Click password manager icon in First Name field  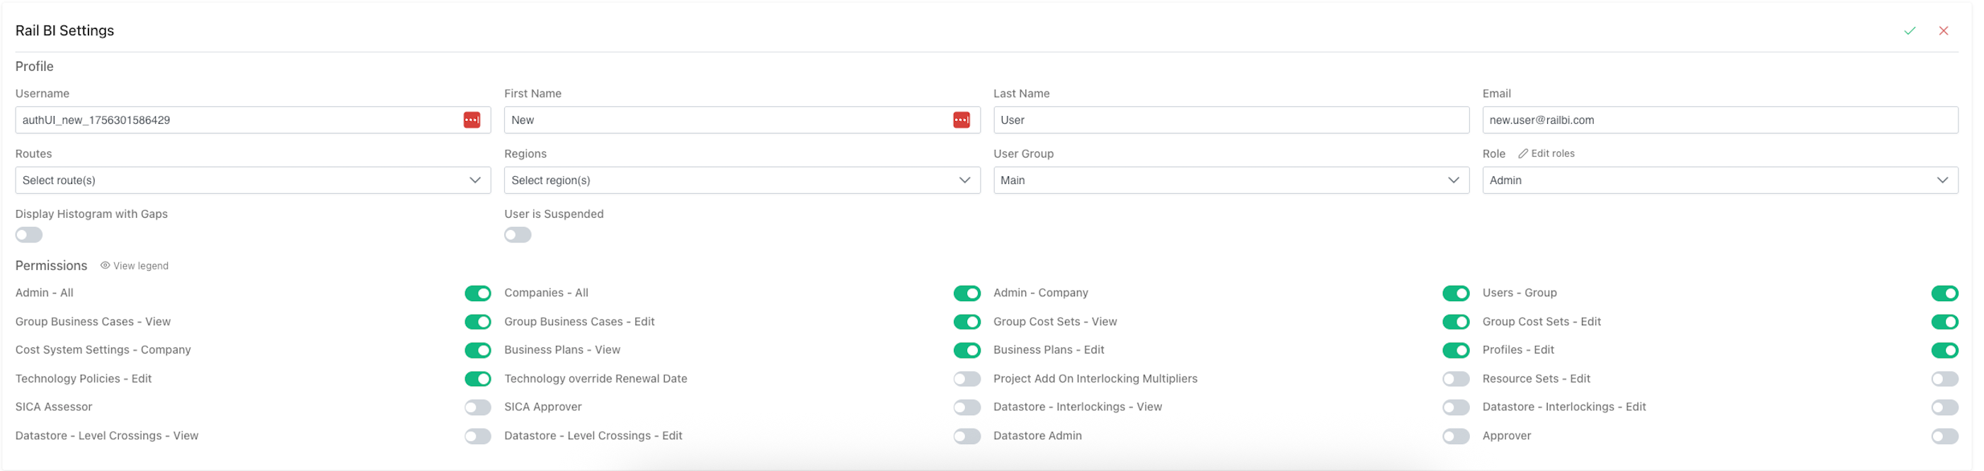point(960,120)
